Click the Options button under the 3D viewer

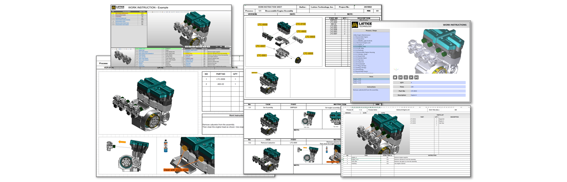[227, 46]
